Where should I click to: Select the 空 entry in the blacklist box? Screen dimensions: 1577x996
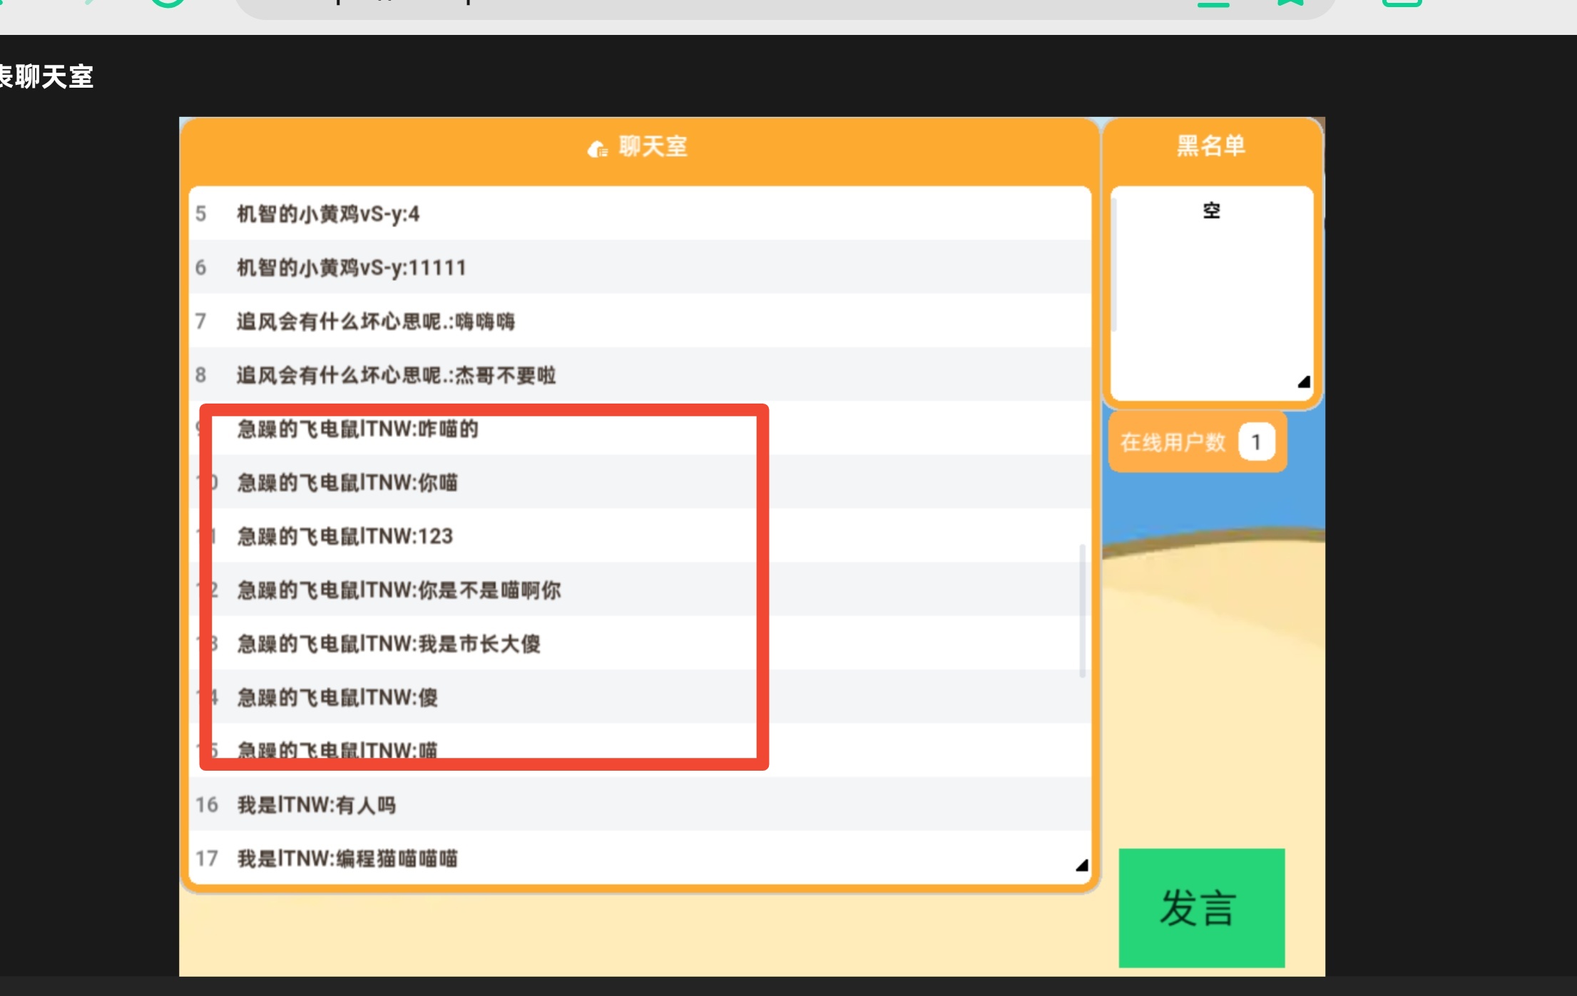[x=1211, y=211]
